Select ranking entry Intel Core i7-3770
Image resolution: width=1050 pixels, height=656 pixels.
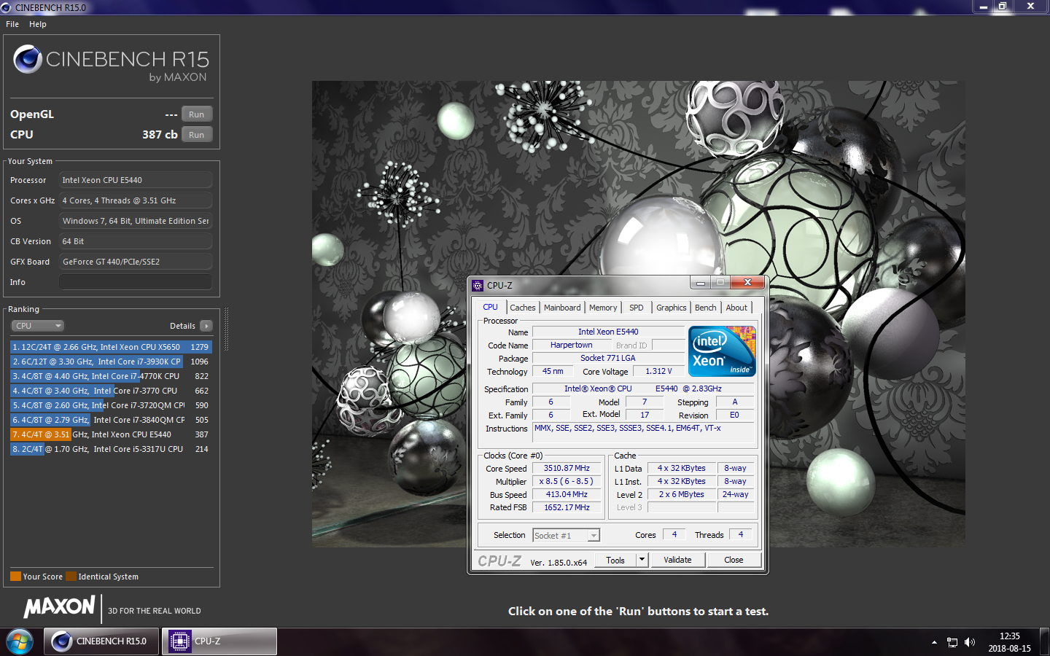tap(111, 391)
